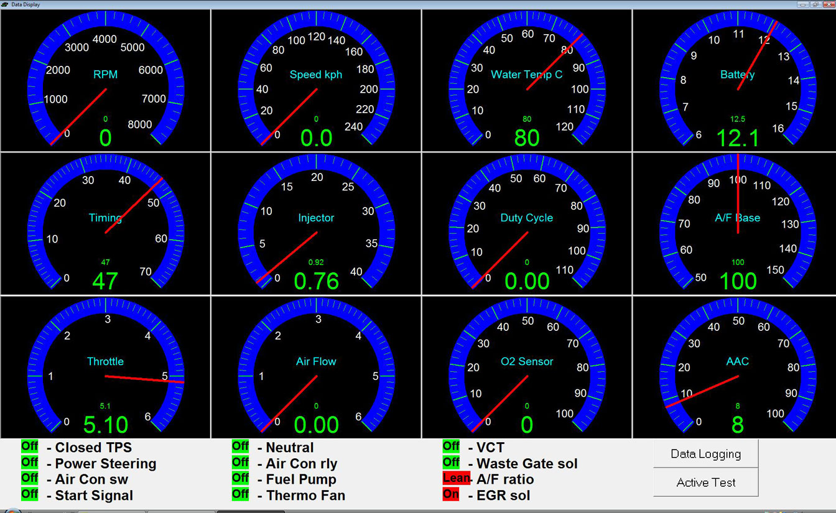Click the Data Logging button
The width and height of the screenshot is (836, 513).
point(705,454)
